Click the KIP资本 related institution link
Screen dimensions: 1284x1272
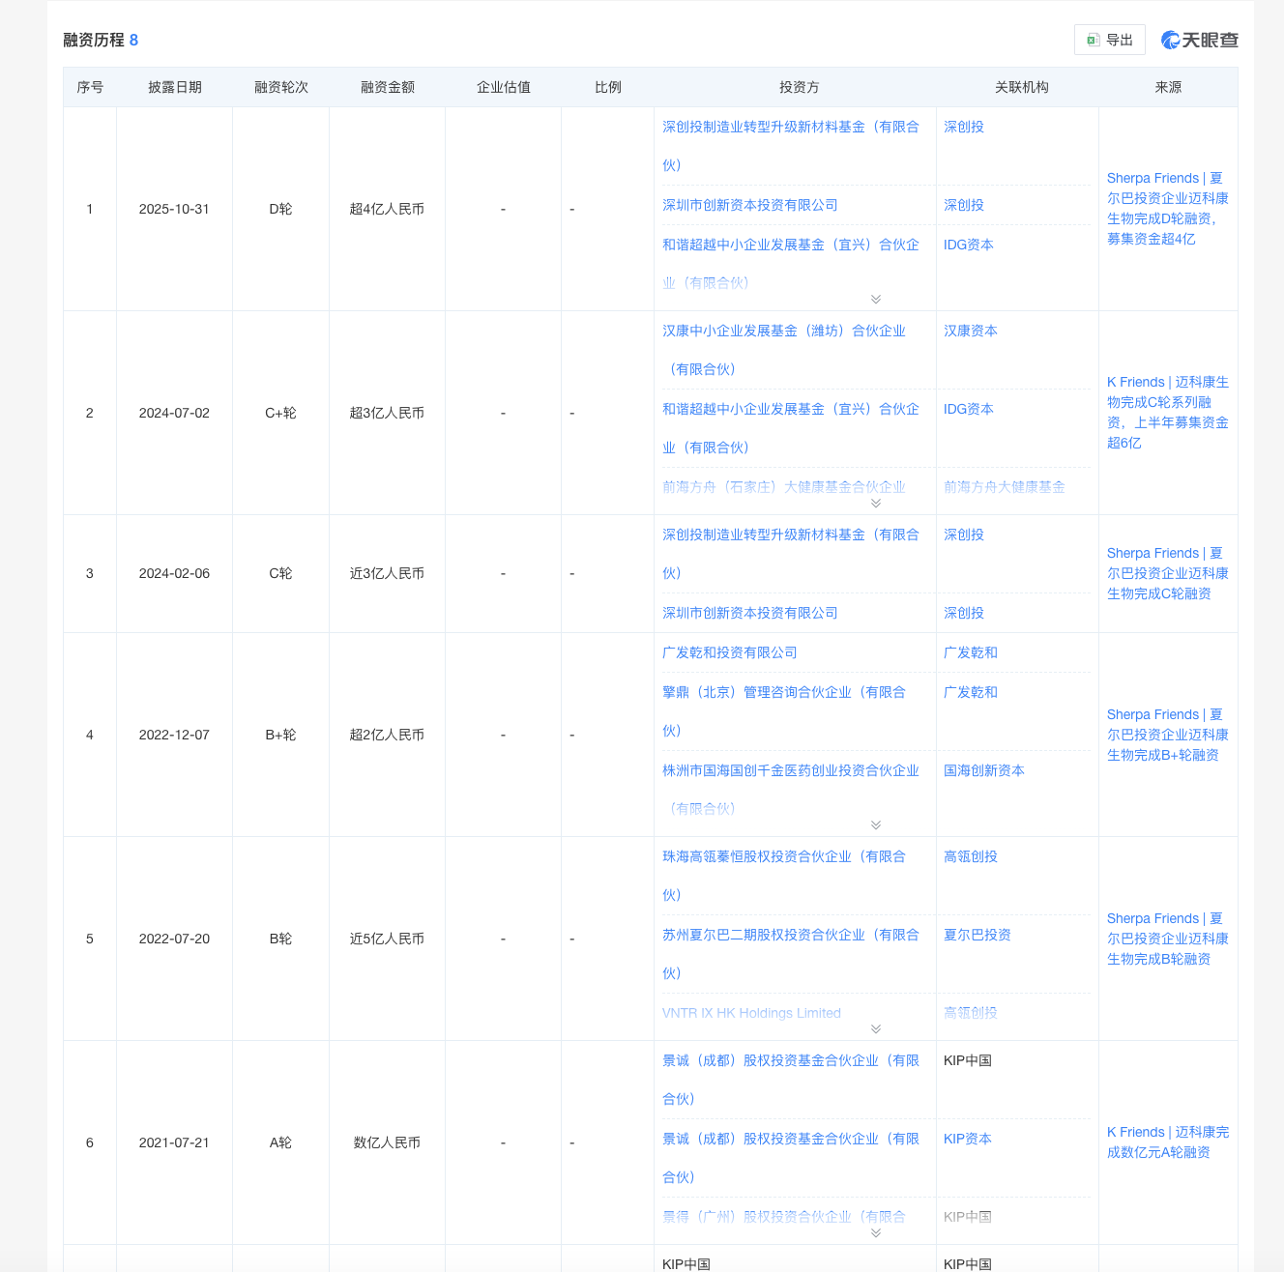pos(967,1139)
